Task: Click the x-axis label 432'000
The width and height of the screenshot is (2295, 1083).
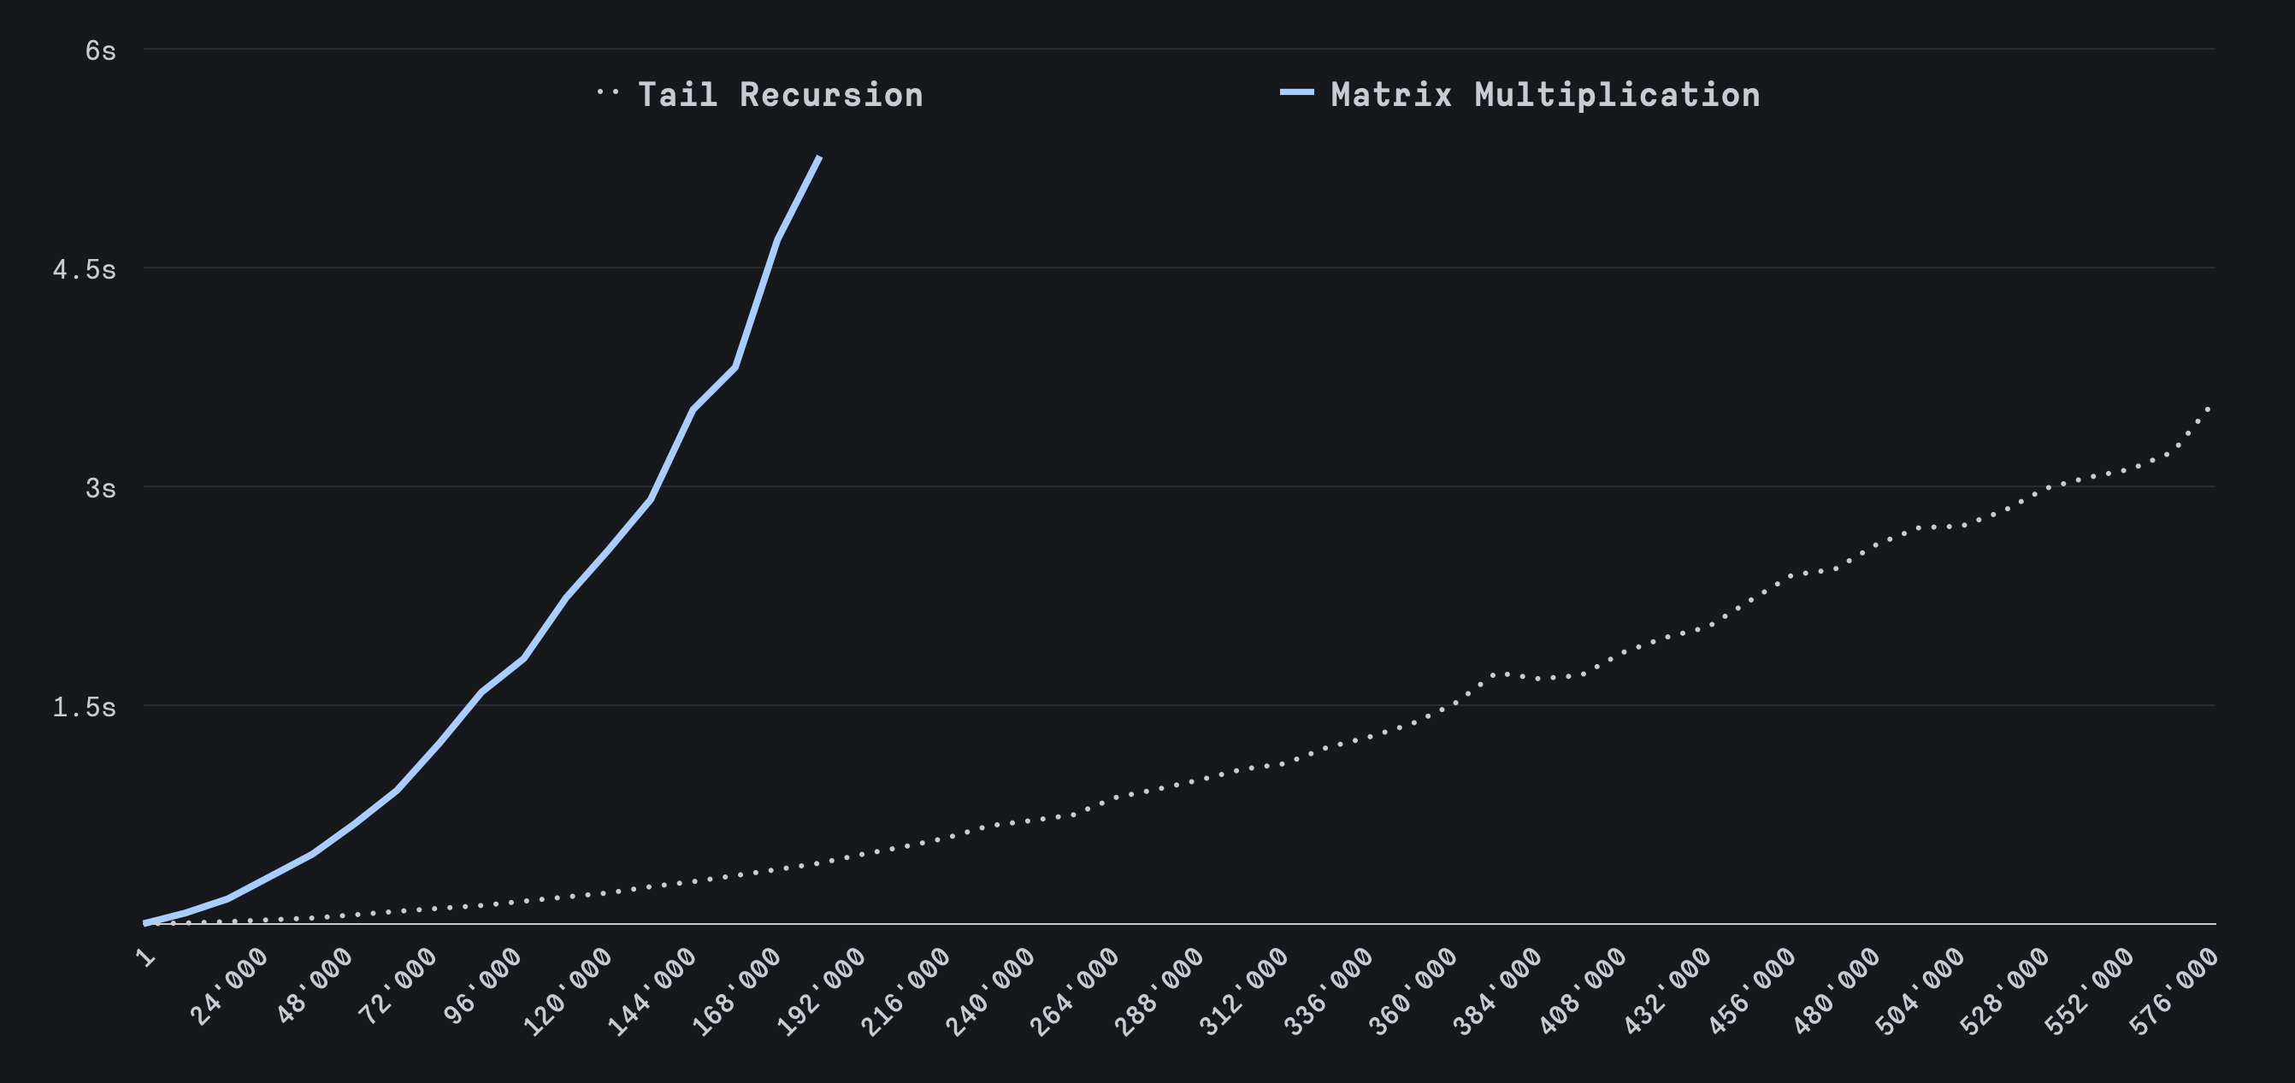Action: pos(1667,993)
